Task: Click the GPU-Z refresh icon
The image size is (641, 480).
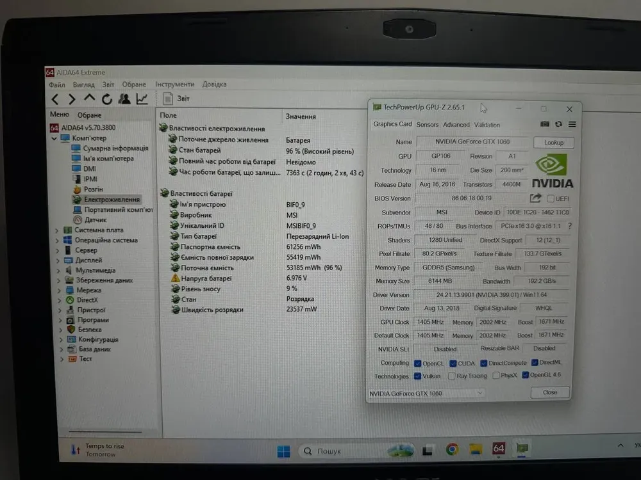Action: tap(558, 124)
